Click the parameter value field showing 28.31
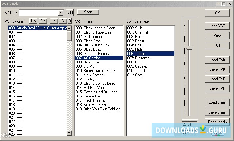Image resolution: width=234 pixels, height=141 pixels. tap(190, 124)
